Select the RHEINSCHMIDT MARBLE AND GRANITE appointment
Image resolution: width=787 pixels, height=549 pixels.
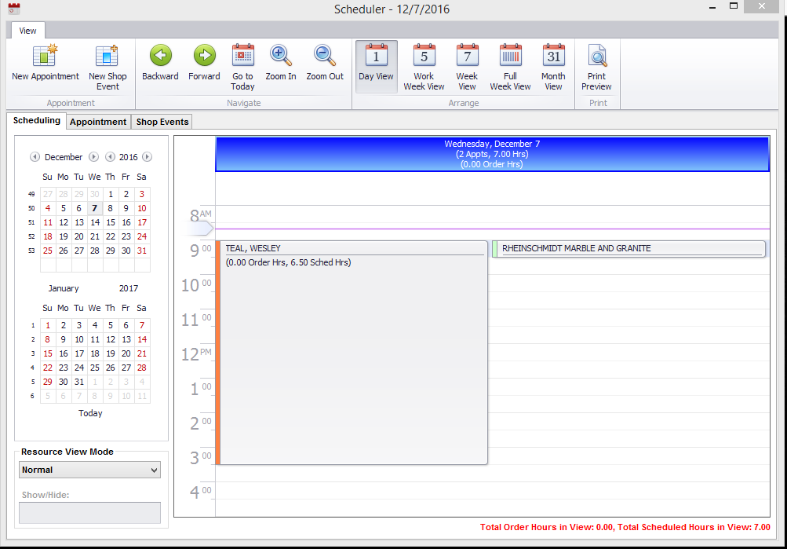click(629, 249)
